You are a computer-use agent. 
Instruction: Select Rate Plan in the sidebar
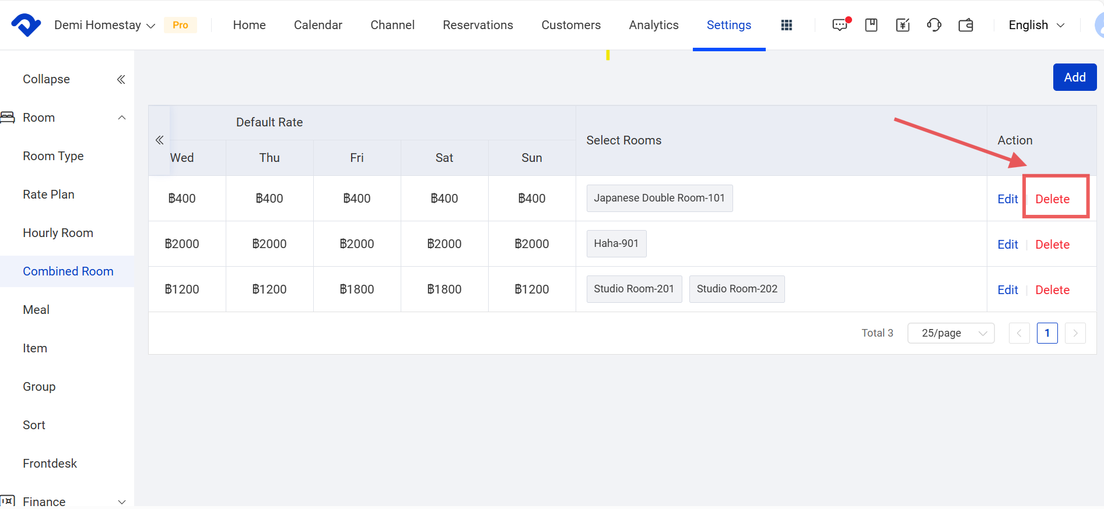pyautogui.click(x=48, y=195)
